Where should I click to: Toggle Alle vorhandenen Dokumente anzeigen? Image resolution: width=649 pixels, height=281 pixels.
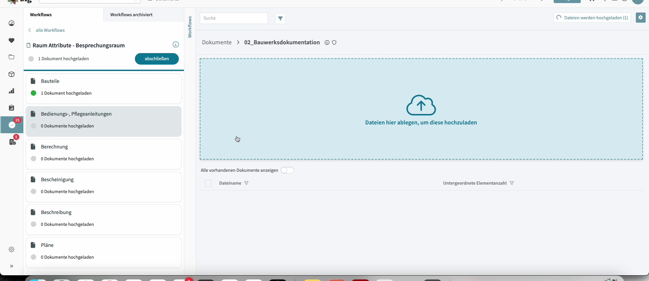click(x=287, y=170)
